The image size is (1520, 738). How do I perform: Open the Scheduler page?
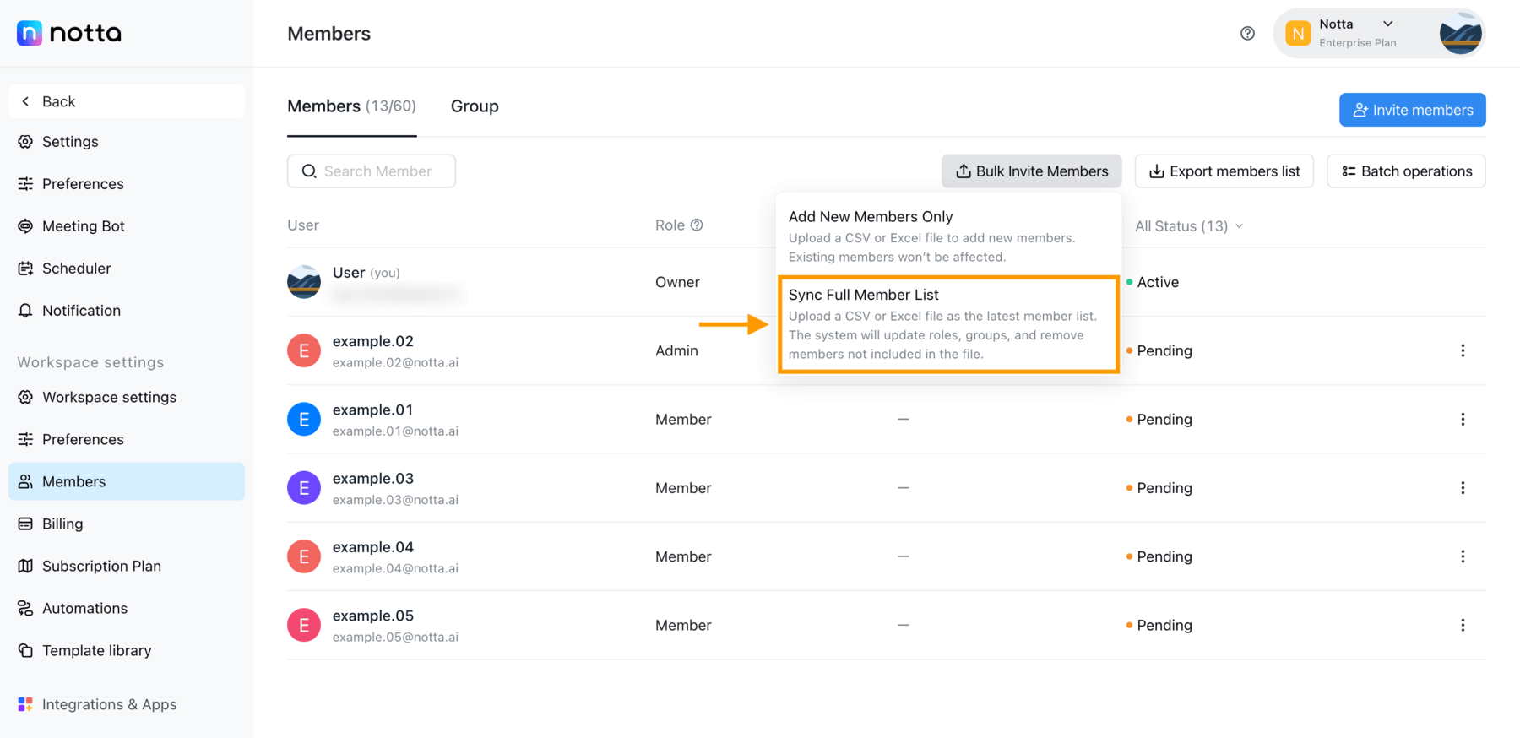click(76, 269)
